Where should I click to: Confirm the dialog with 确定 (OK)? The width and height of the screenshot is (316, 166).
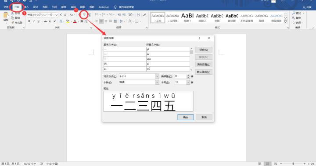tap(186, 118)
